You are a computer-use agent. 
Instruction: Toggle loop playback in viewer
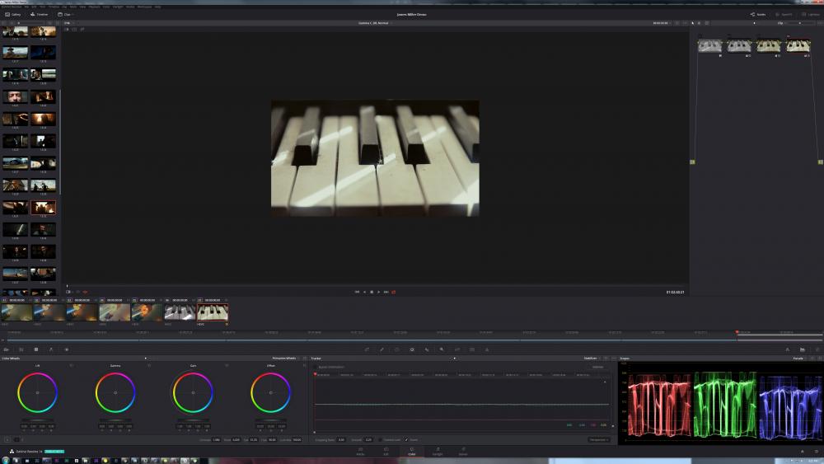tap(393, 292)
